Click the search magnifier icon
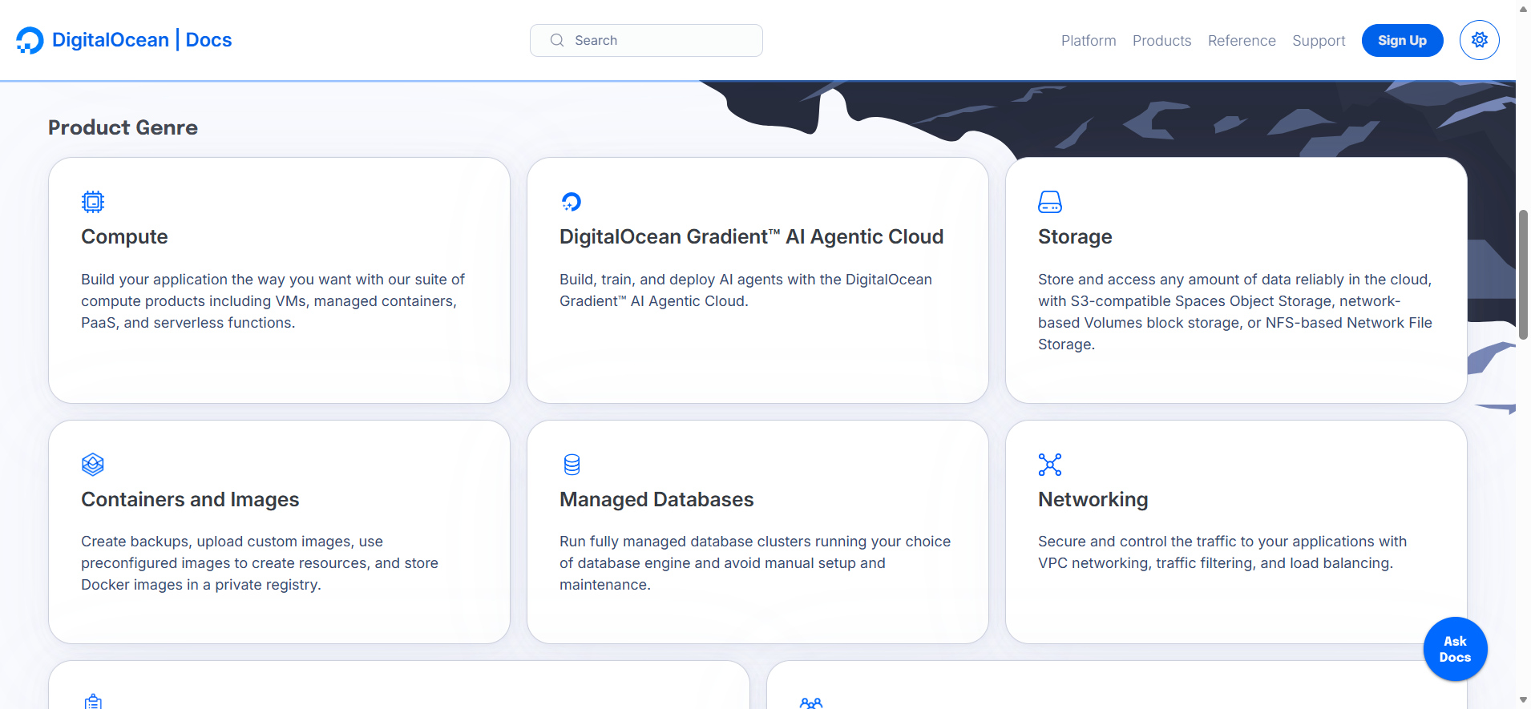 (x=557, y=40)
